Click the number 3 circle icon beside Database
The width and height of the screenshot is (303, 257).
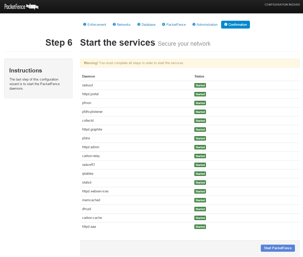[x=138, y=24]
